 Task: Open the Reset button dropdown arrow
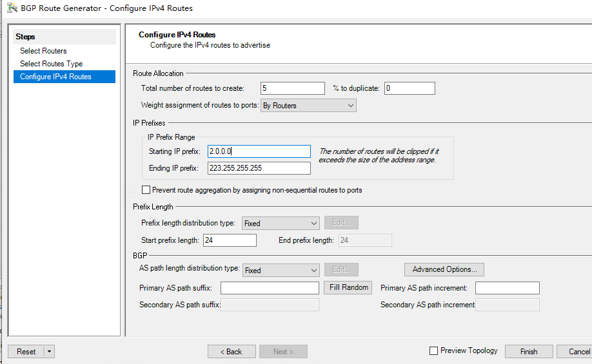pos(50,352)
